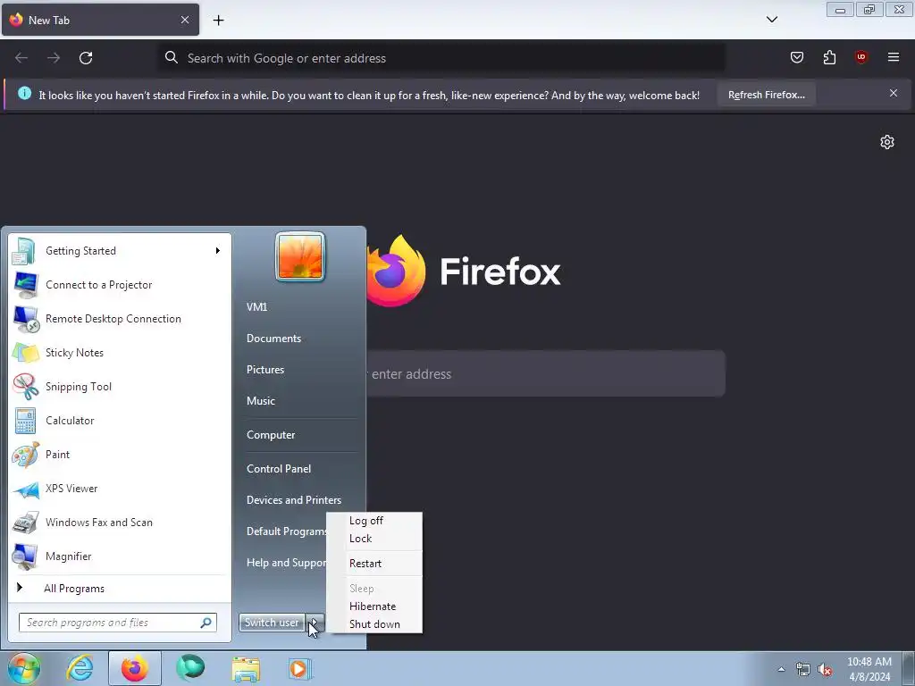
Task: Open Pictures from Start menu
Action: pos(265,370)
